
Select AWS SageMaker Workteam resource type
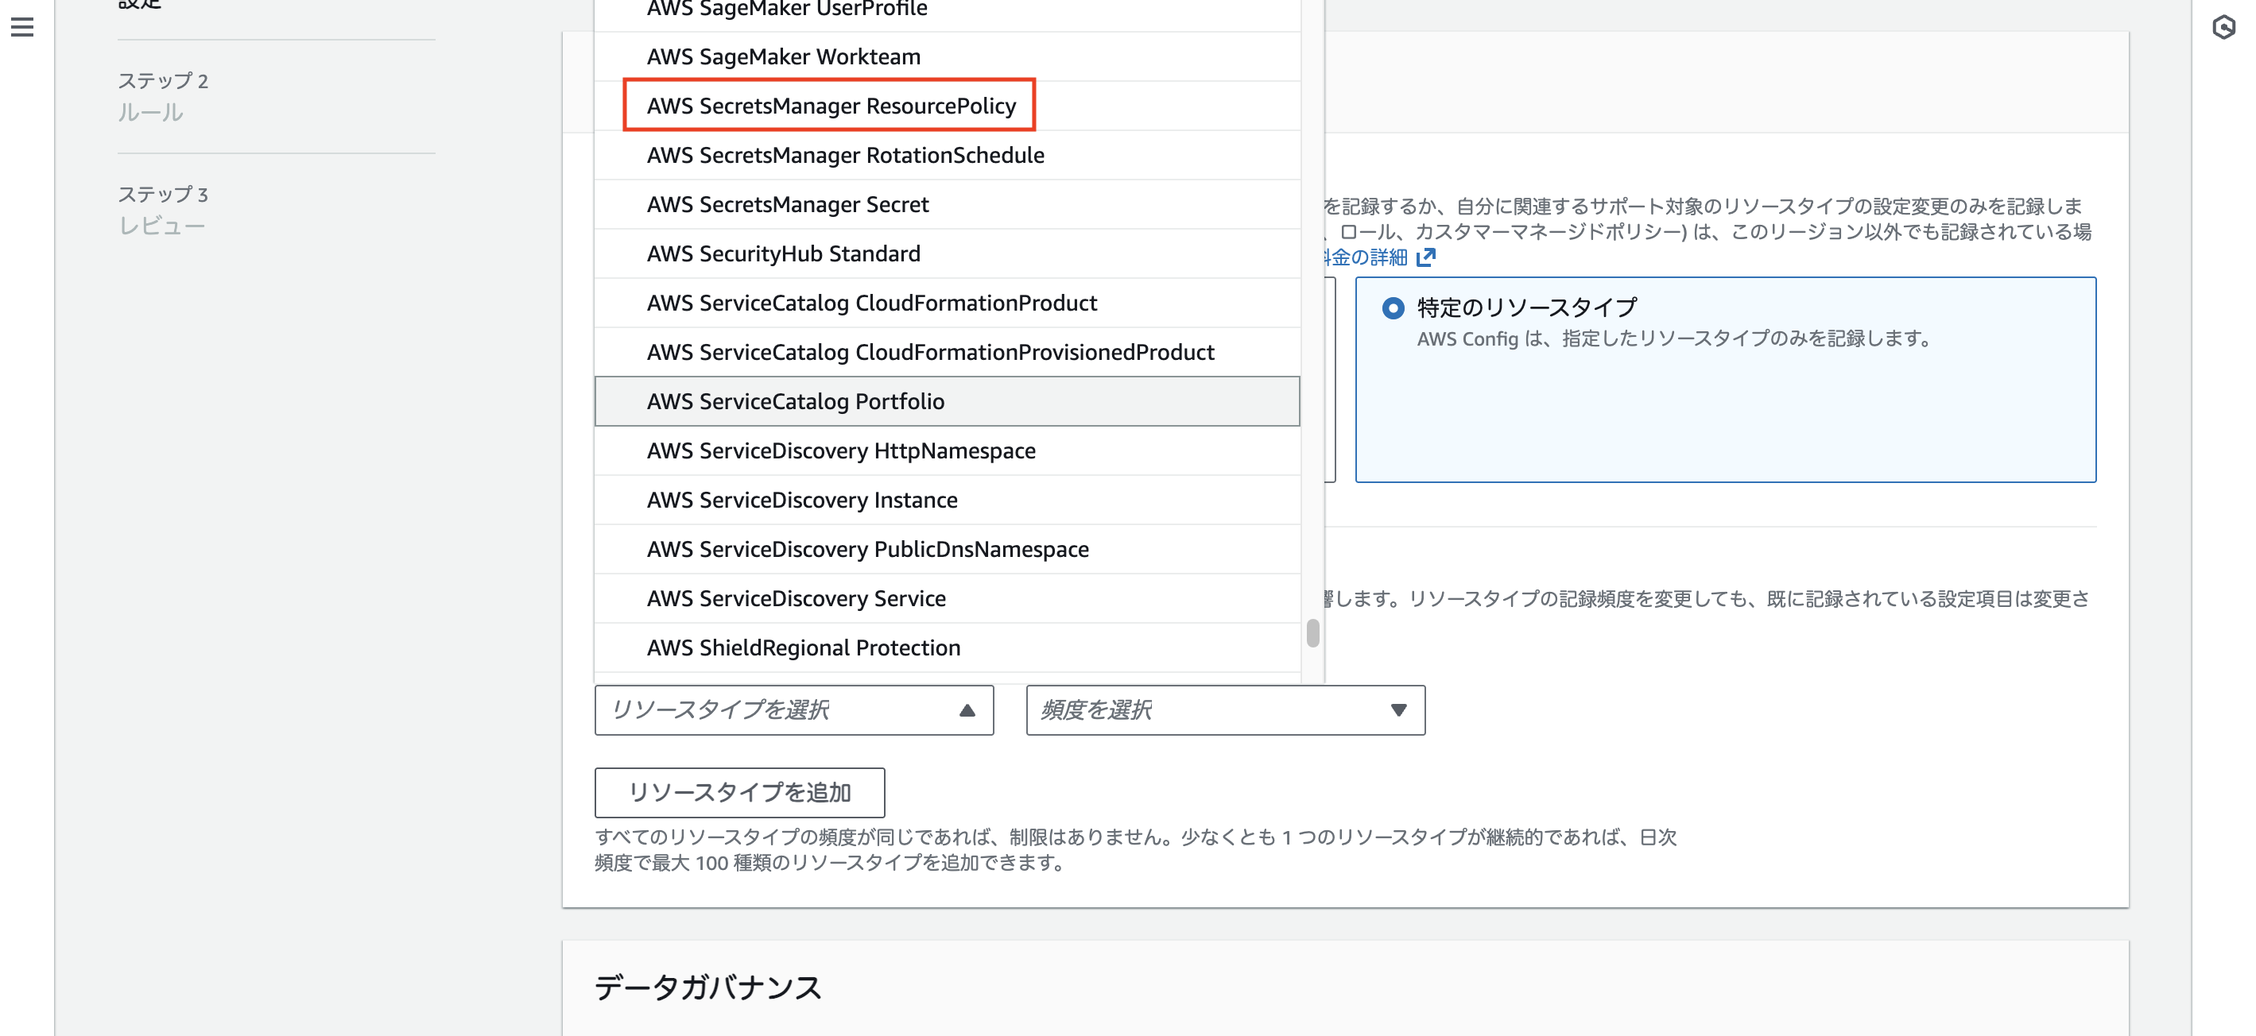pos(783,56)
